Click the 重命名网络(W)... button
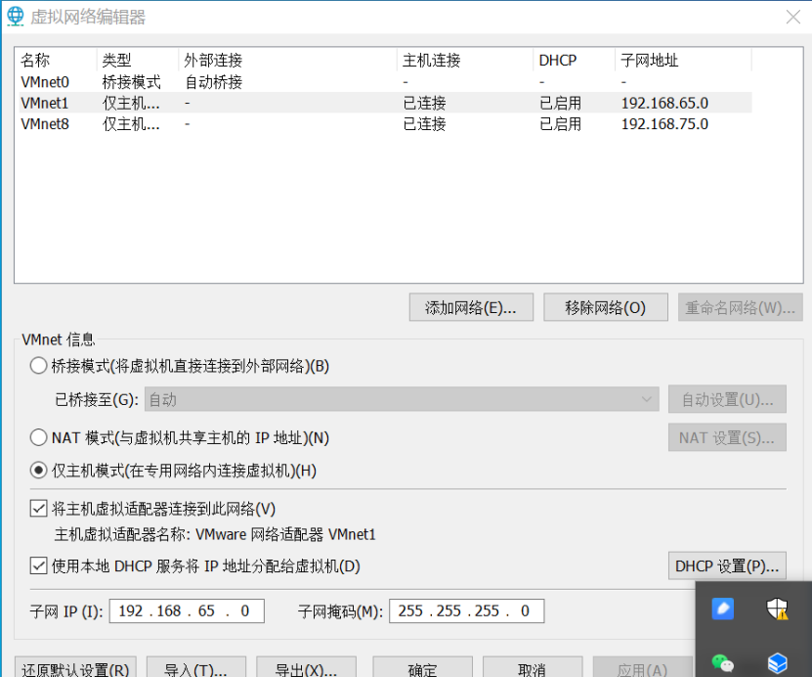 point(740,307)
